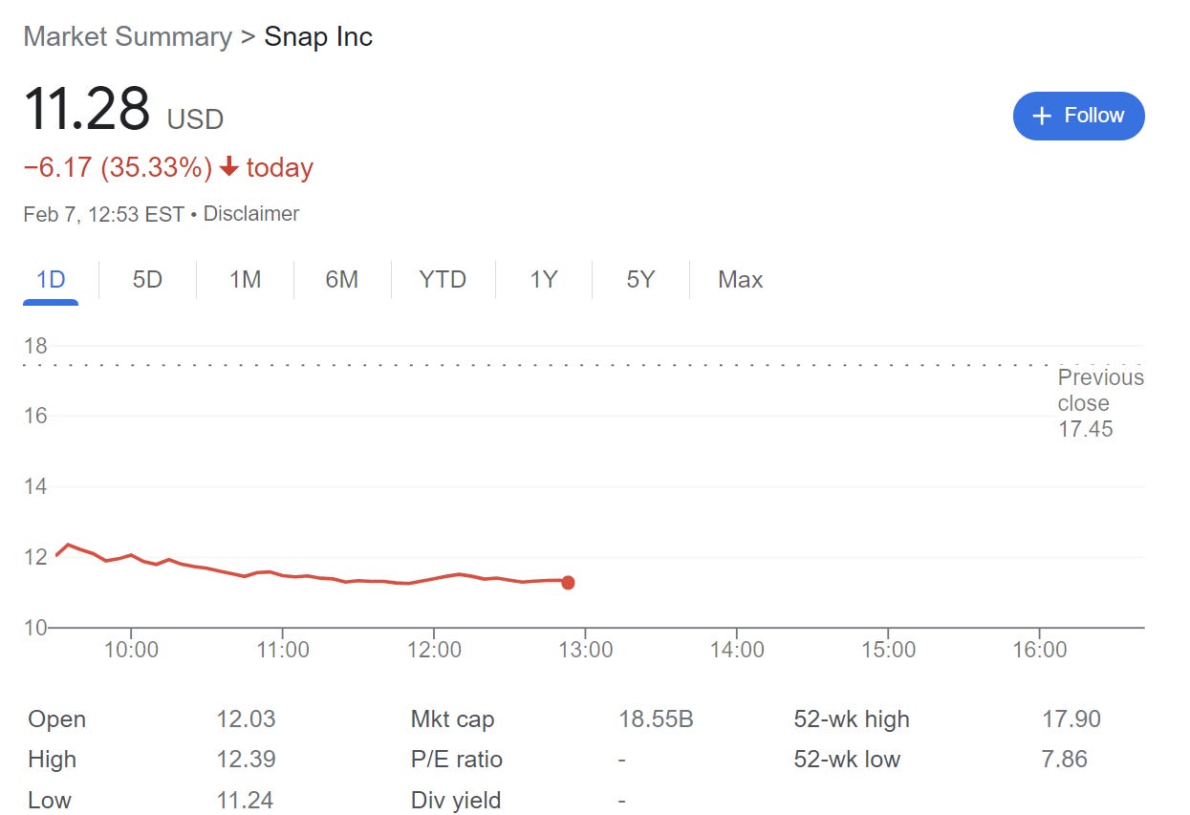Click the 12:00 time axis label
This screenshot has width=1190, height=815.
click(434, 651)
